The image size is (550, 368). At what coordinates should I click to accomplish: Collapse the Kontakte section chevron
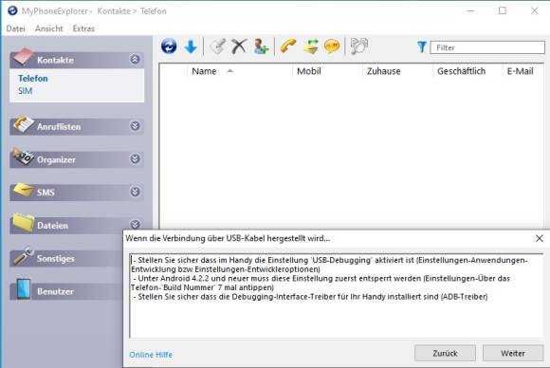[135, 60]
